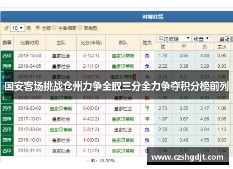Click home team 皇家社会 on 2016-10-01 row
The height and width of the screenshot is (169, 233).
coord(61,140)
